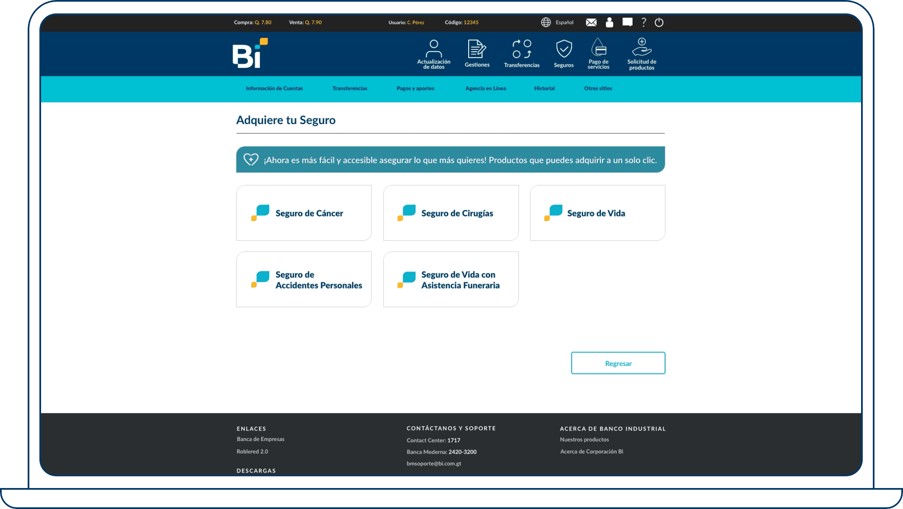Choose the Seguro de Vida card
Screen dimensions: 903x509
[x=597, y=213]
